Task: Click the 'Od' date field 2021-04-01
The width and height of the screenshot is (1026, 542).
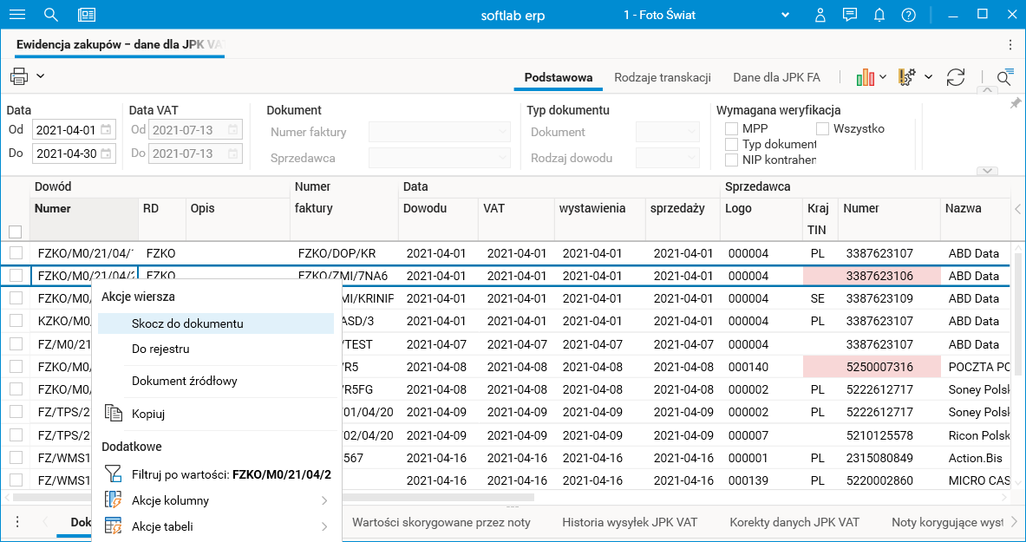Action: [x=66, y=130]
